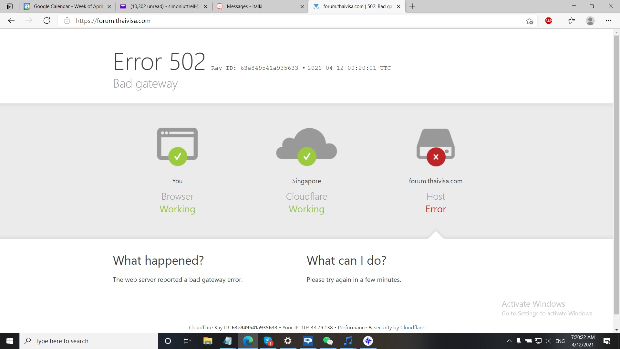Click the Host server error icon

tap(436, 147)
